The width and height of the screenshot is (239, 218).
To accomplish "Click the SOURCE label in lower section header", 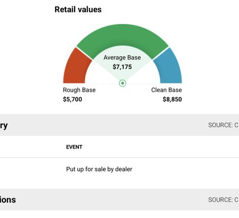I will [223, 200].
